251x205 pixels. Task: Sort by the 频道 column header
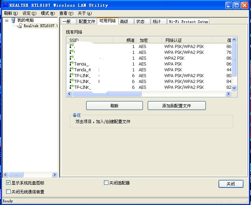(124, 40)
